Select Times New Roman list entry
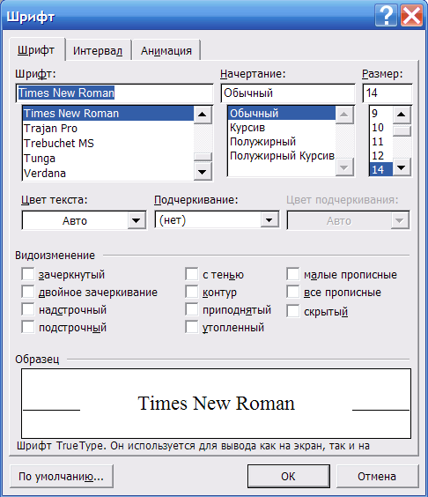This screenshot has height=497, width=428. tap(108, 114)
